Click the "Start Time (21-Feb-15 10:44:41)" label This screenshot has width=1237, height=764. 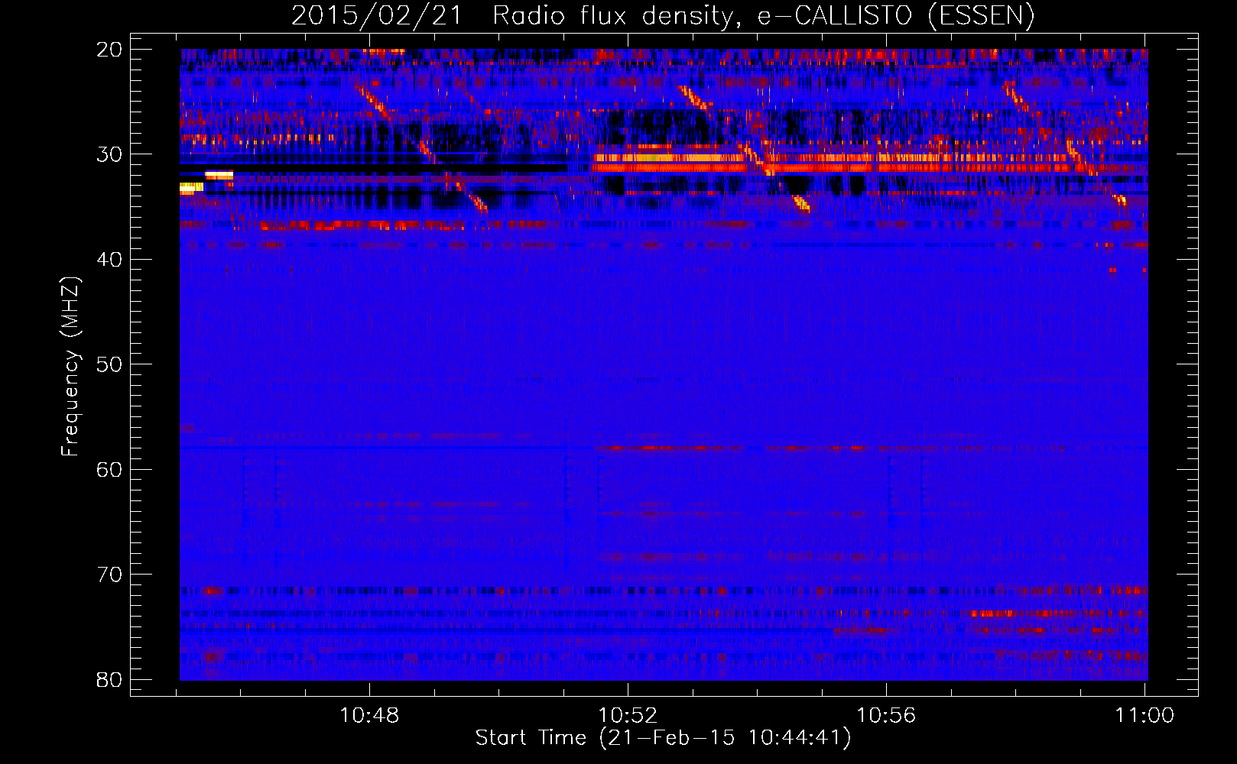coord(663,738)
